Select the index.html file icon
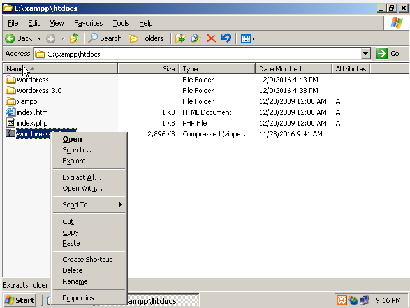The width and height of the screenshot is (410, 308). pos(10,112)
